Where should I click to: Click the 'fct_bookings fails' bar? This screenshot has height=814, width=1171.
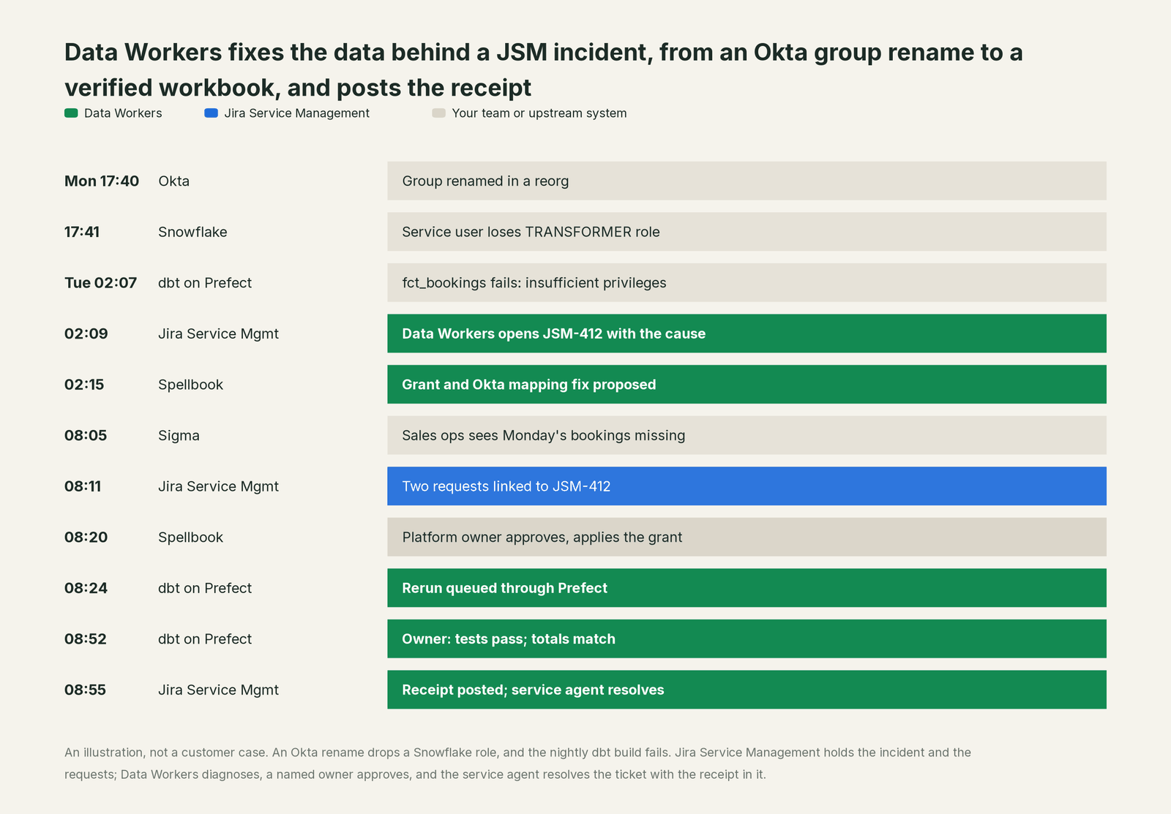pyautogui.click(x=747, y=282)
